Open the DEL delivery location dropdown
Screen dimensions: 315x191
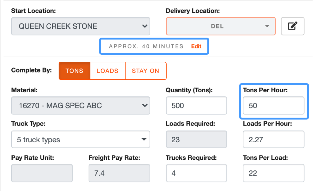(x=221, y=26)
